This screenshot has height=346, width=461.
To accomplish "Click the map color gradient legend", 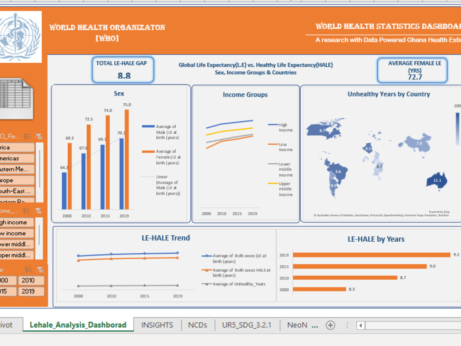I will pos(457,129).
